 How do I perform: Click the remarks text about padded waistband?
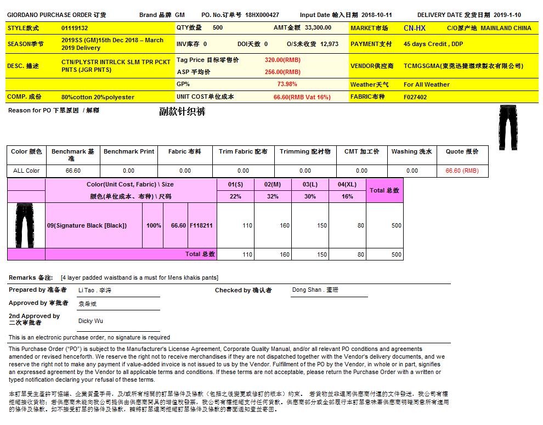pyautogui.click(x=139, y=277)
